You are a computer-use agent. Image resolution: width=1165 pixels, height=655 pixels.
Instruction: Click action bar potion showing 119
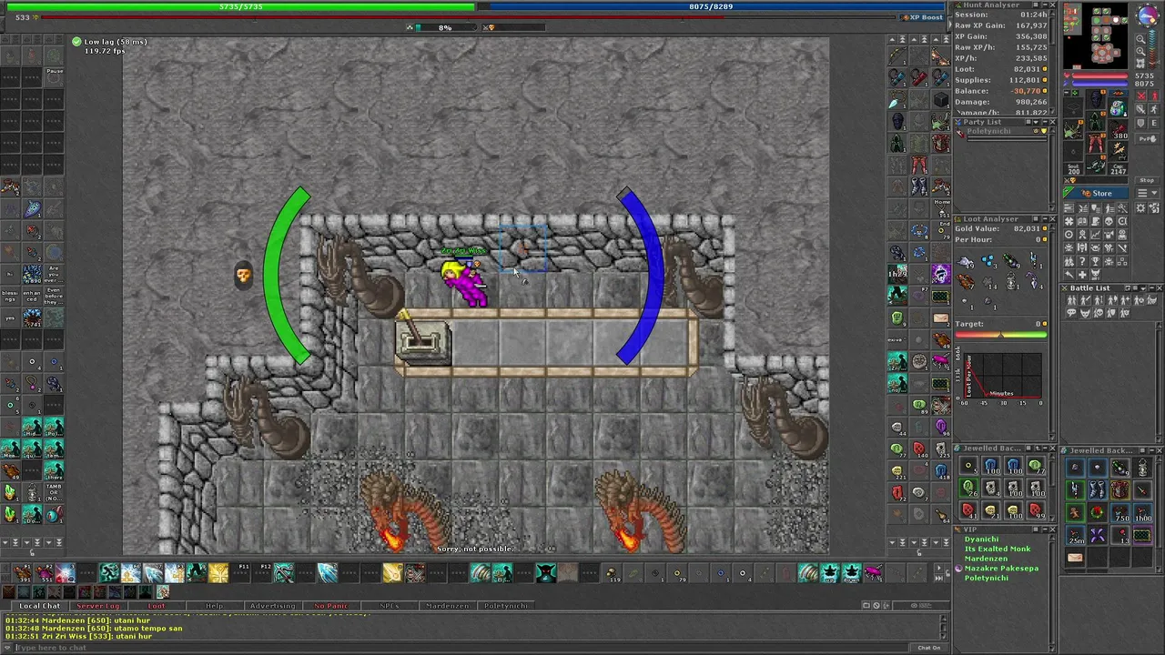pos(613,573)
